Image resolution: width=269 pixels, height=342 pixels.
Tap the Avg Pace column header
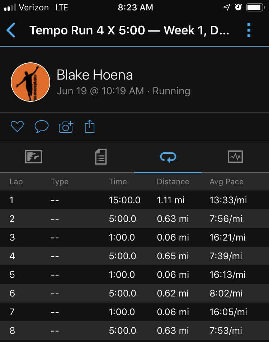click(x=226, y=182)
